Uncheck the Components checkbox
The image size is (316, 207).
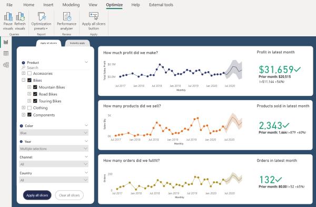pyautogui.click(x=29, y=115)
